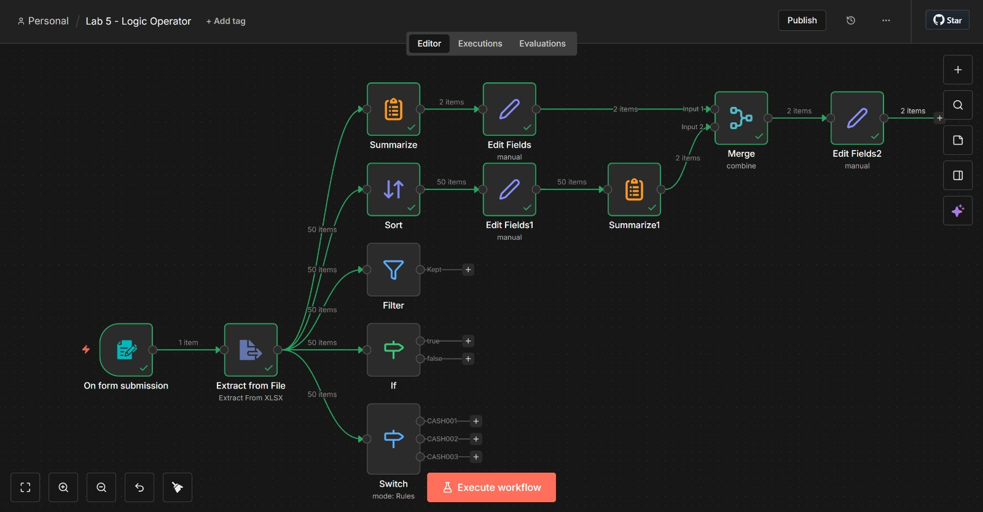983x512 pixels.
Task: Click the Switch node icon
Action: [x=393, y=439]
